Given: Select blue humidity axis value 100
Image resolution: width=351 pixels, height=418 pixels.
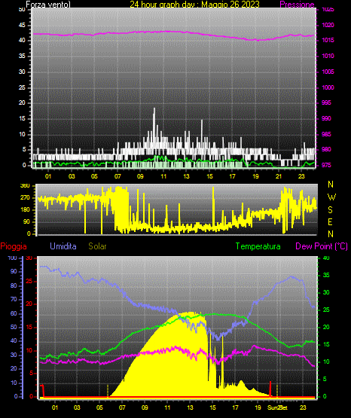Looking at the screenshot, I should tap(13, 258).
